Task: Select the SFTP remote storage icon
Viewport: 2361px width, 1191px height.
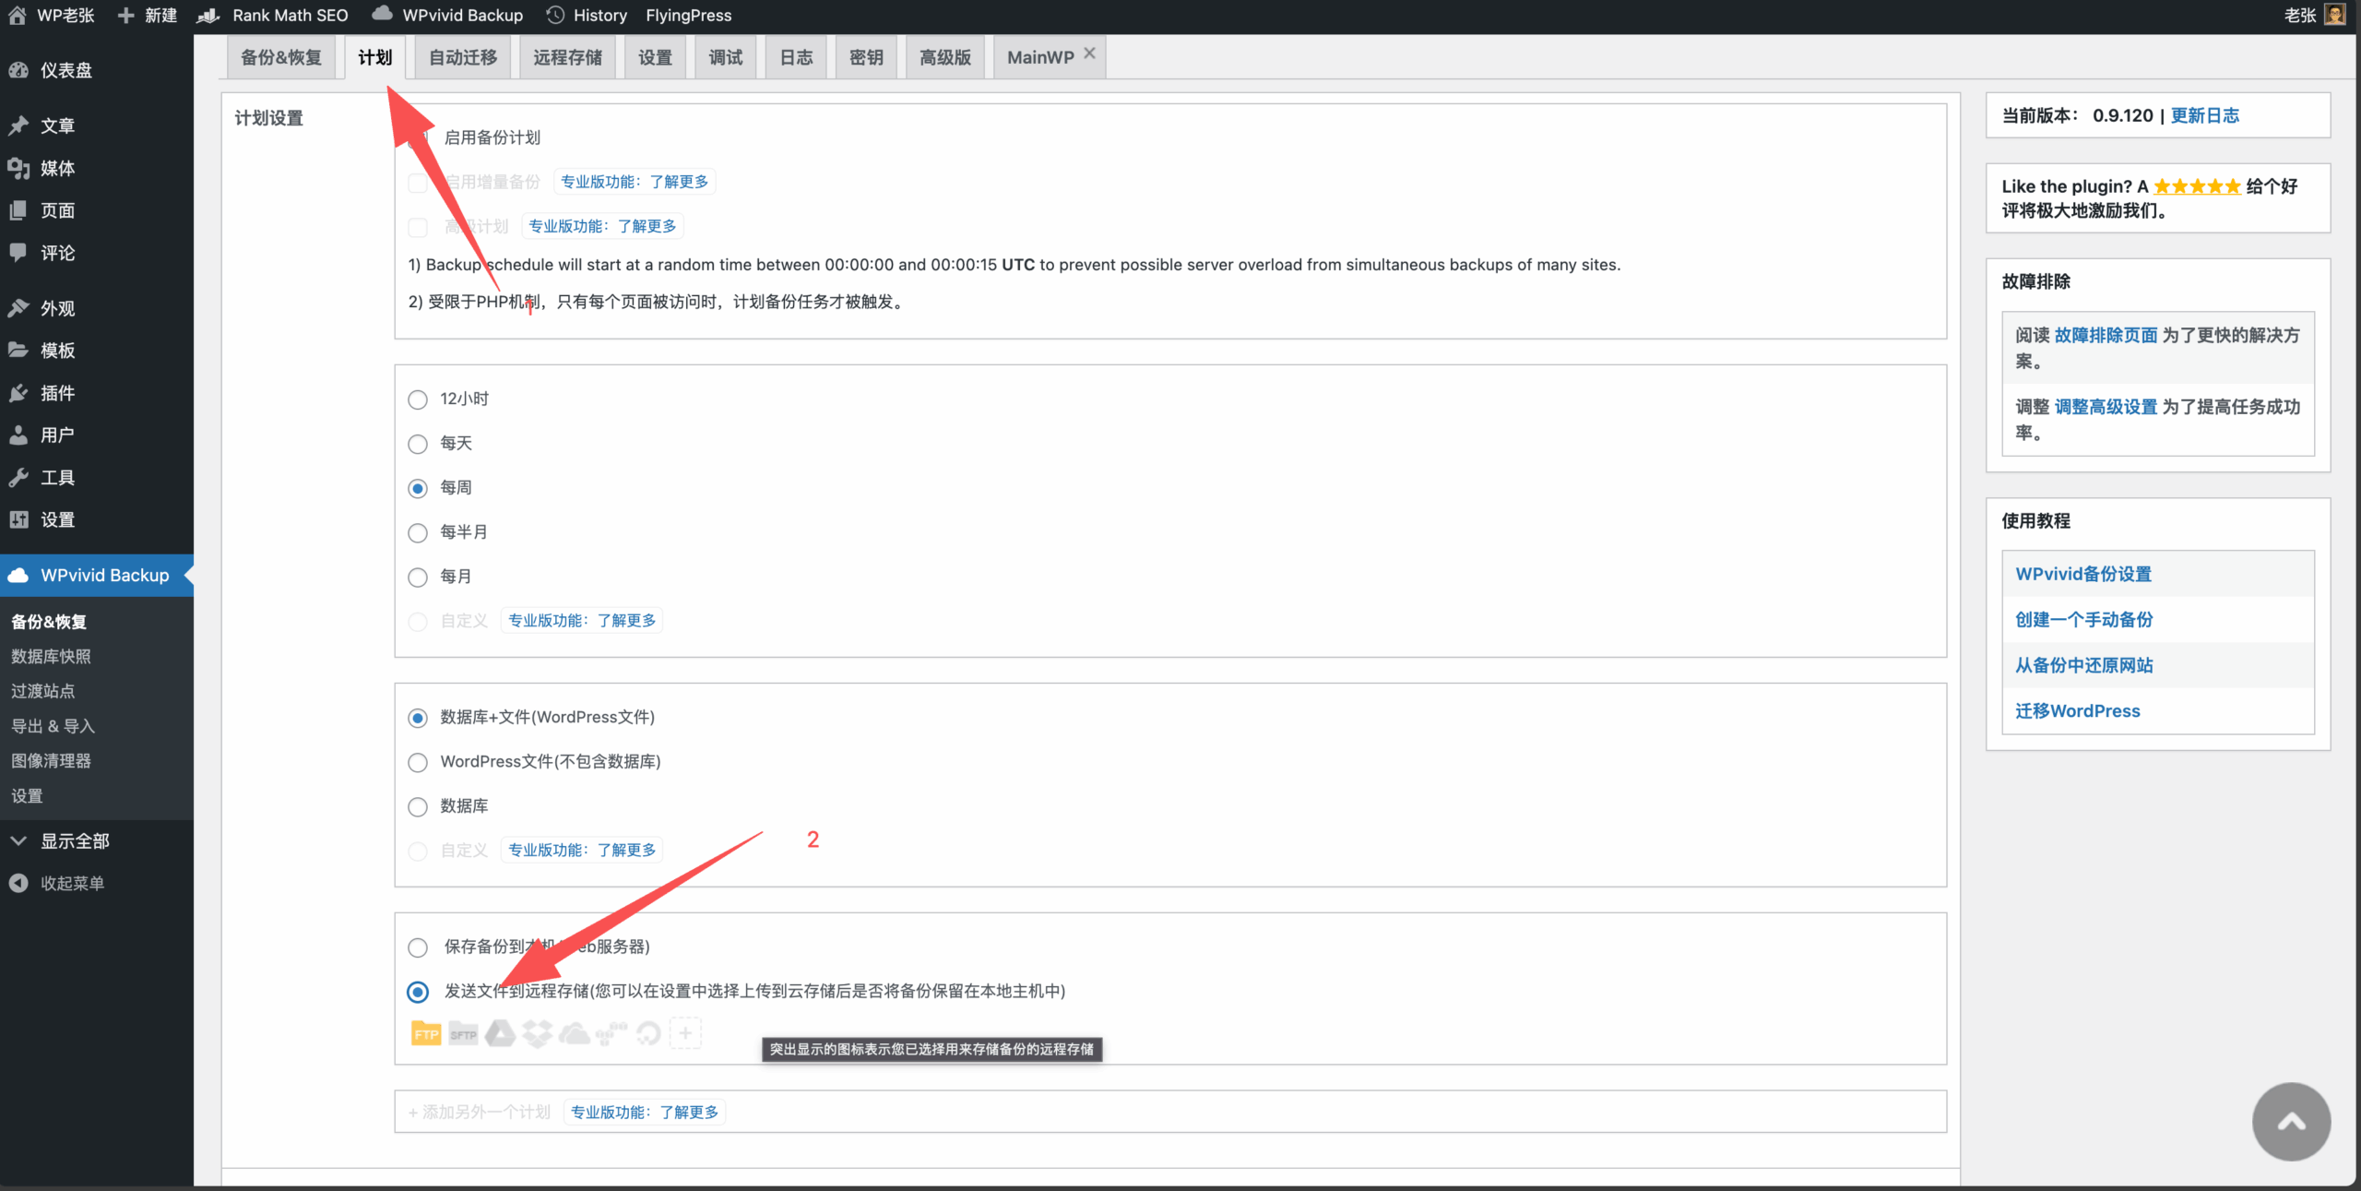Action: [x=463, y=1033]
